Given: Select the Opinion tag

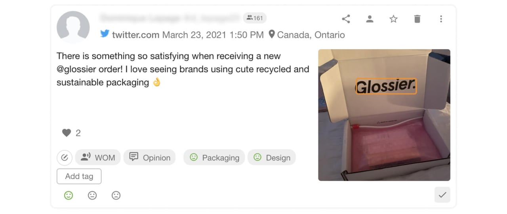Looking at the screenshot, I should coord(149,157).
